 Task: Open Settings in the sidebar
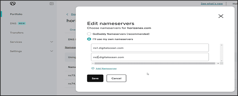16,51
